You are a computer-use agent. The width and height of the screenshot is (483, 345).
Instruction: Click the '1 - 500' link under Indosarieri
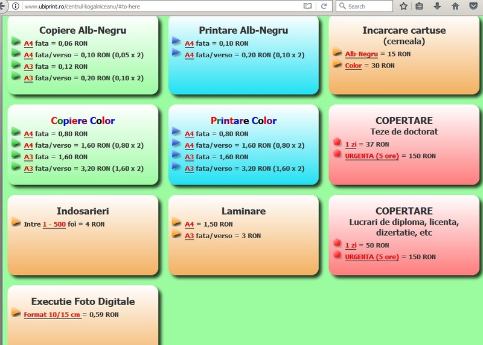click(54, 224)
